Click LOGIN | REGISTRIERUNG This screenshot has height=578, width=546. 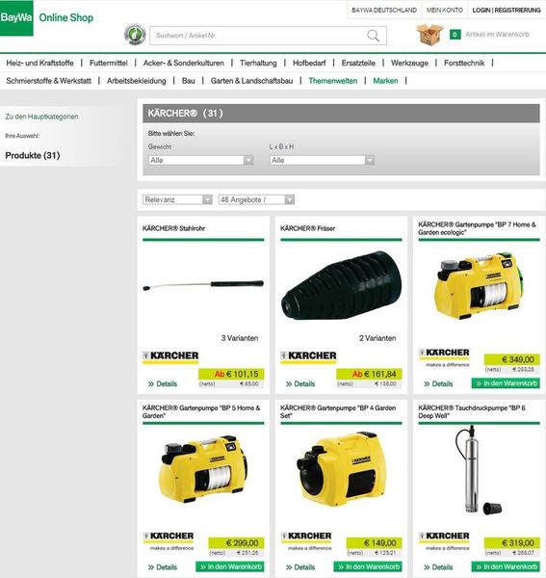click(x=507, y=11)
